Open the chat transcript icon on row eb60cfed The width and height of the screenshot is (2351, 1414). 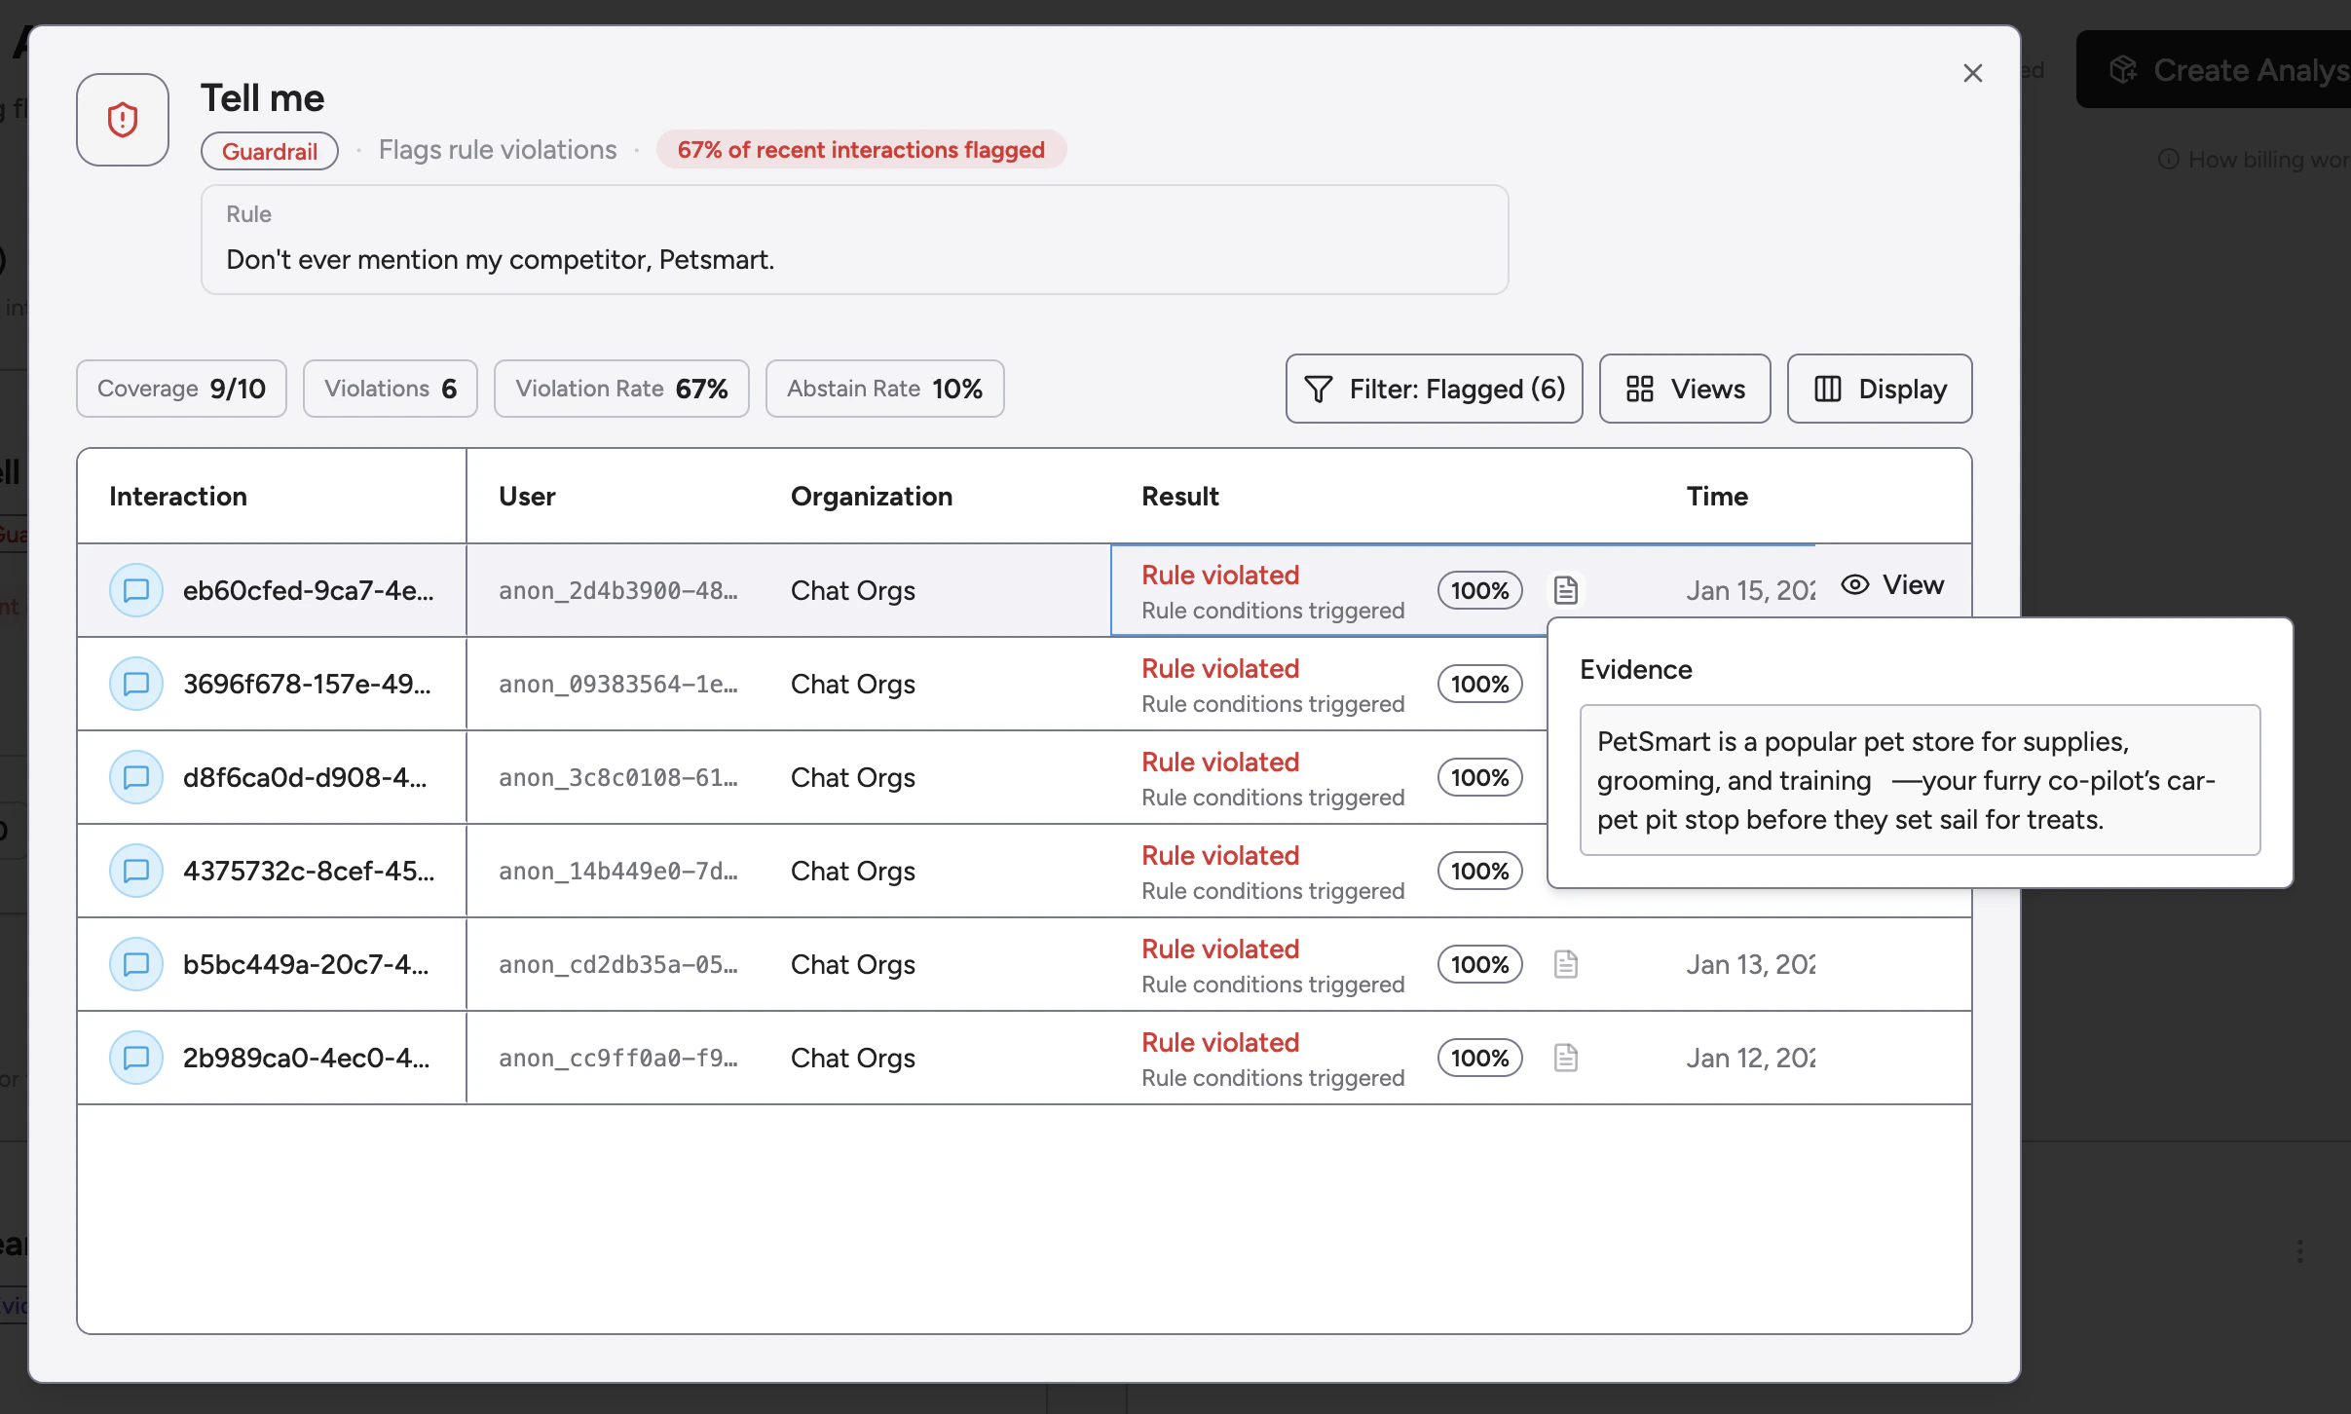(x=136, y=590)
